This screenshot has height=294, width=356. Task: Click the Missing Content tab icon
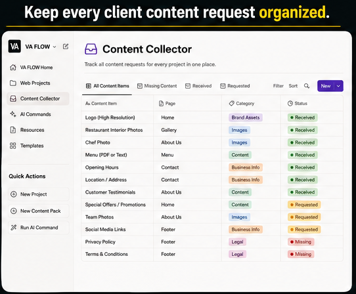[x=140, y=86]
